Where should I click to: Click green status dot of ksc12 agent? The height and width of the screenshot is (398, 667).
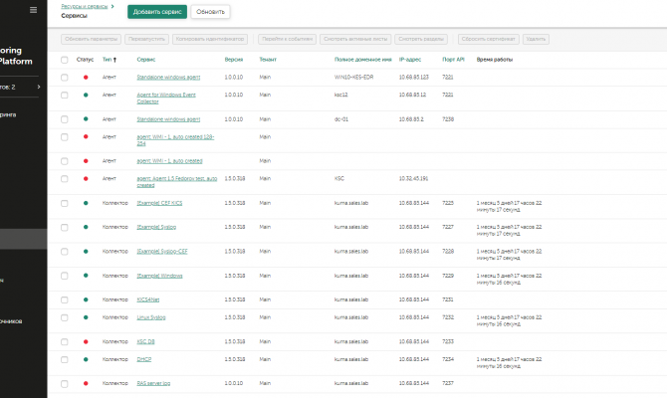(86, 95)
